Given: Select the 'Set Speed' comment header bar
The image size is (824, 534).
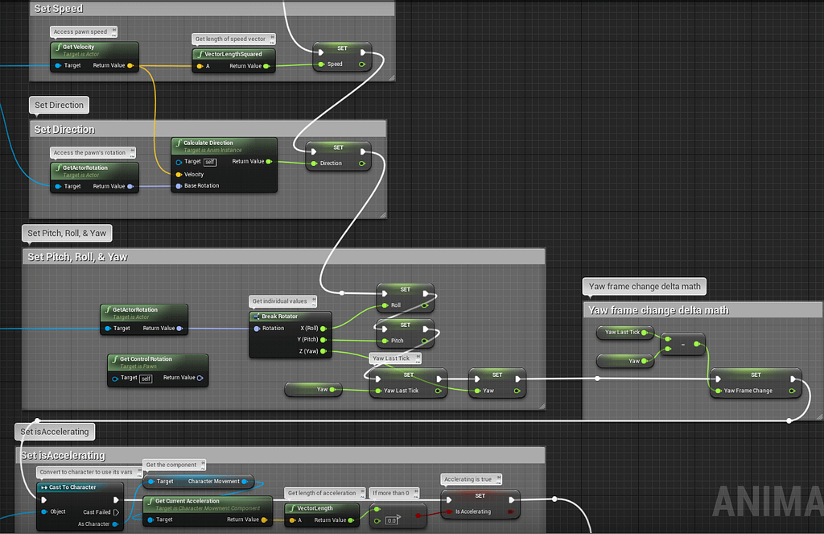Looking at the screenshot, I should point(209,8).
